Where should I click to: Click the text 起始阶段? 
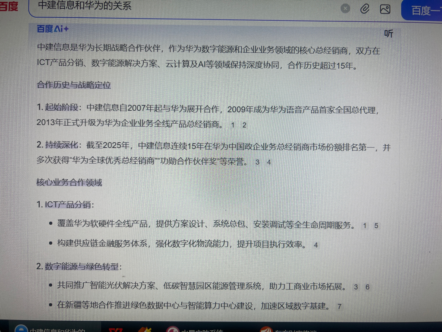pos(61,107)
